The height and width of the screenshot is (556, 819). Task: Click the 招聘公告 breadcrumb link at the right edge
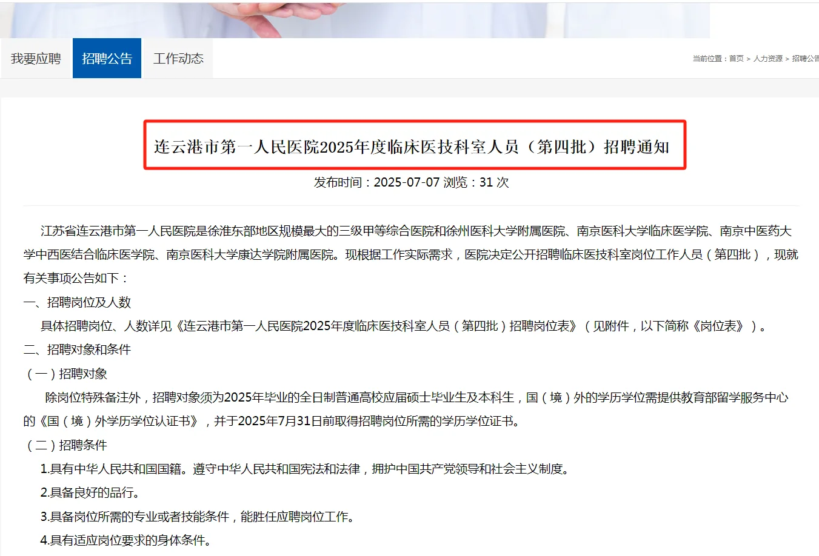[x=805, y=59]
